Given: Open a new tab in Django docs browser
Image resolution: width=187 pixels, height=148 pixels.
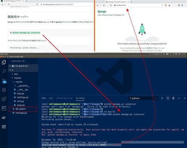Looking at the screenshot, I should coord(26,1).
